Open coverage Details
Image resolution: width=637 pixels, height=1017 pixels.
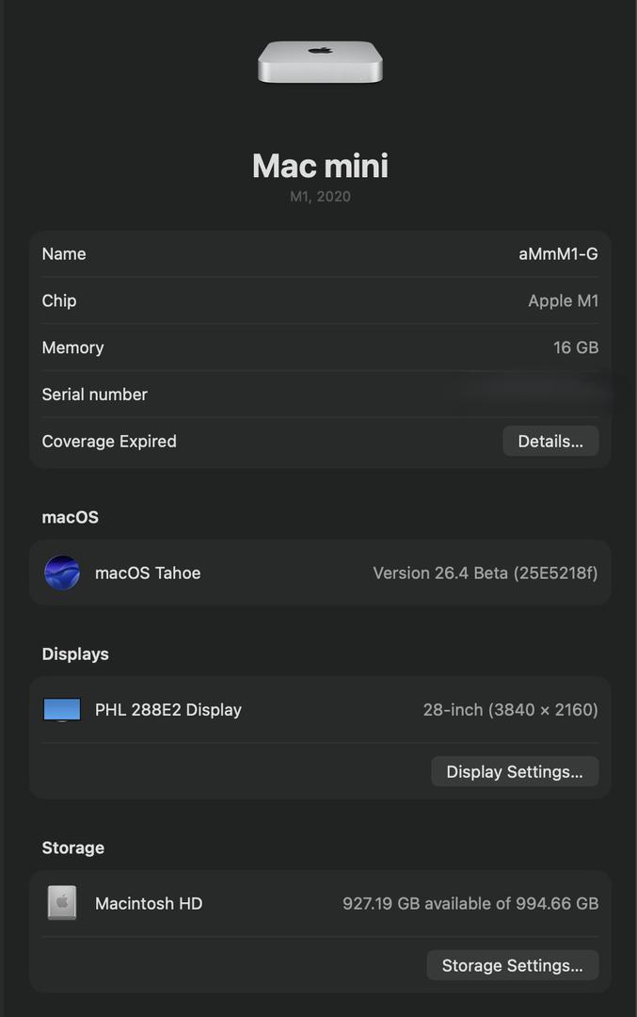(x=550, y=442)
